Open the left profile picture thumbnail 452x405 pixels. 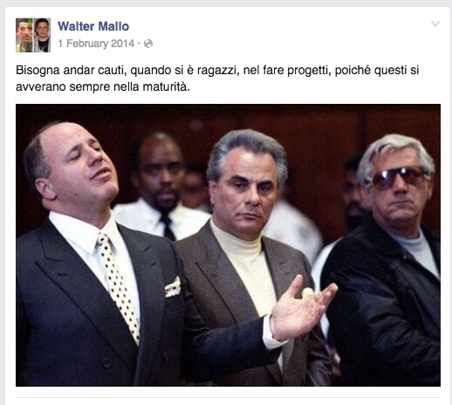24,35
